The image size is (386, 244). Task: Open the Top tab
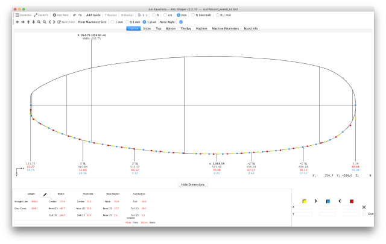(158, 28)
